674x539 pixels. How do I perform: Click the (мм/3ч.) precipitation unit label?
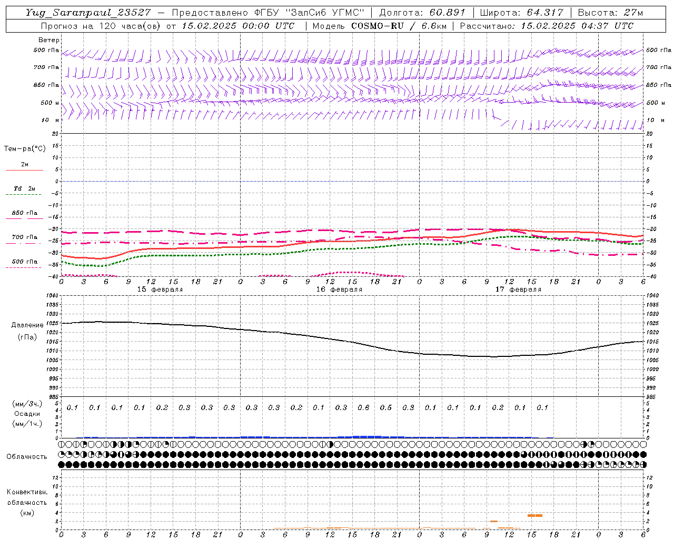pos(27,404)
